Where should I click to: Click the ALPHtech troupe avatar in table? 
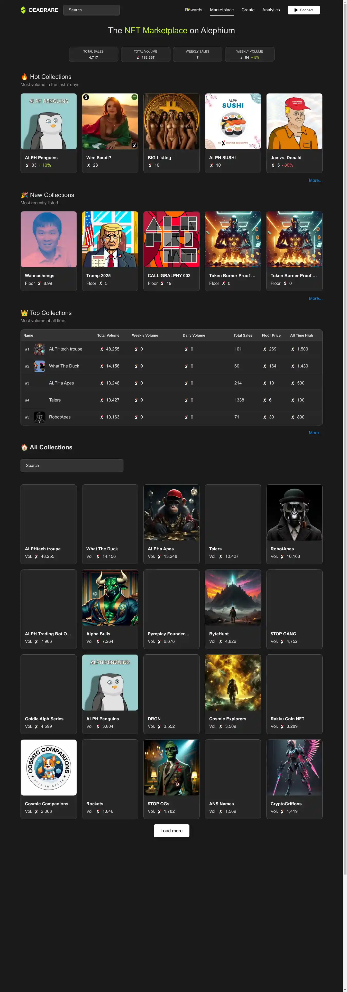[39, 349]
